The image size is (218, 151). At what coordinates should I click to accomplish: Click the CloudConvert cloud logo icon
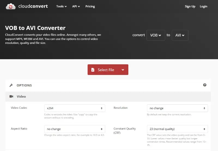[x=11, y=6]
